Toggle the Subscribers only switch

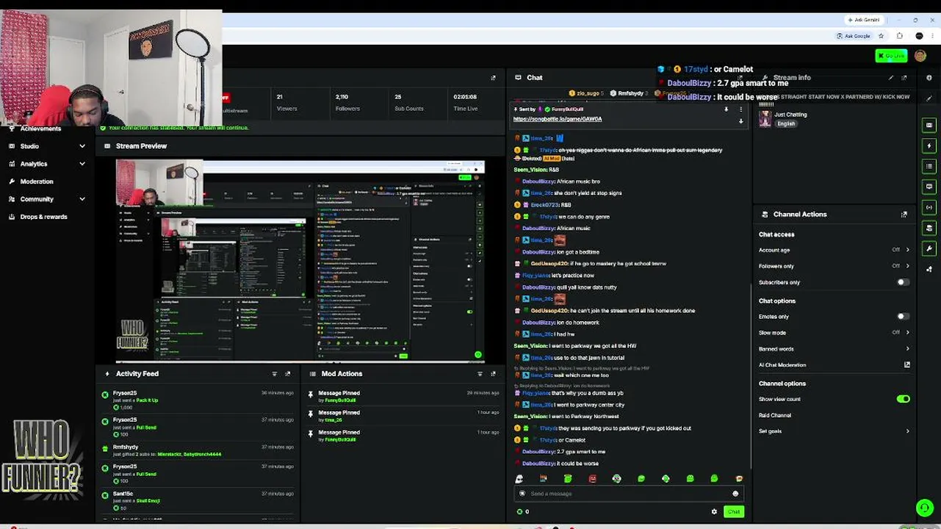[903, 282]
